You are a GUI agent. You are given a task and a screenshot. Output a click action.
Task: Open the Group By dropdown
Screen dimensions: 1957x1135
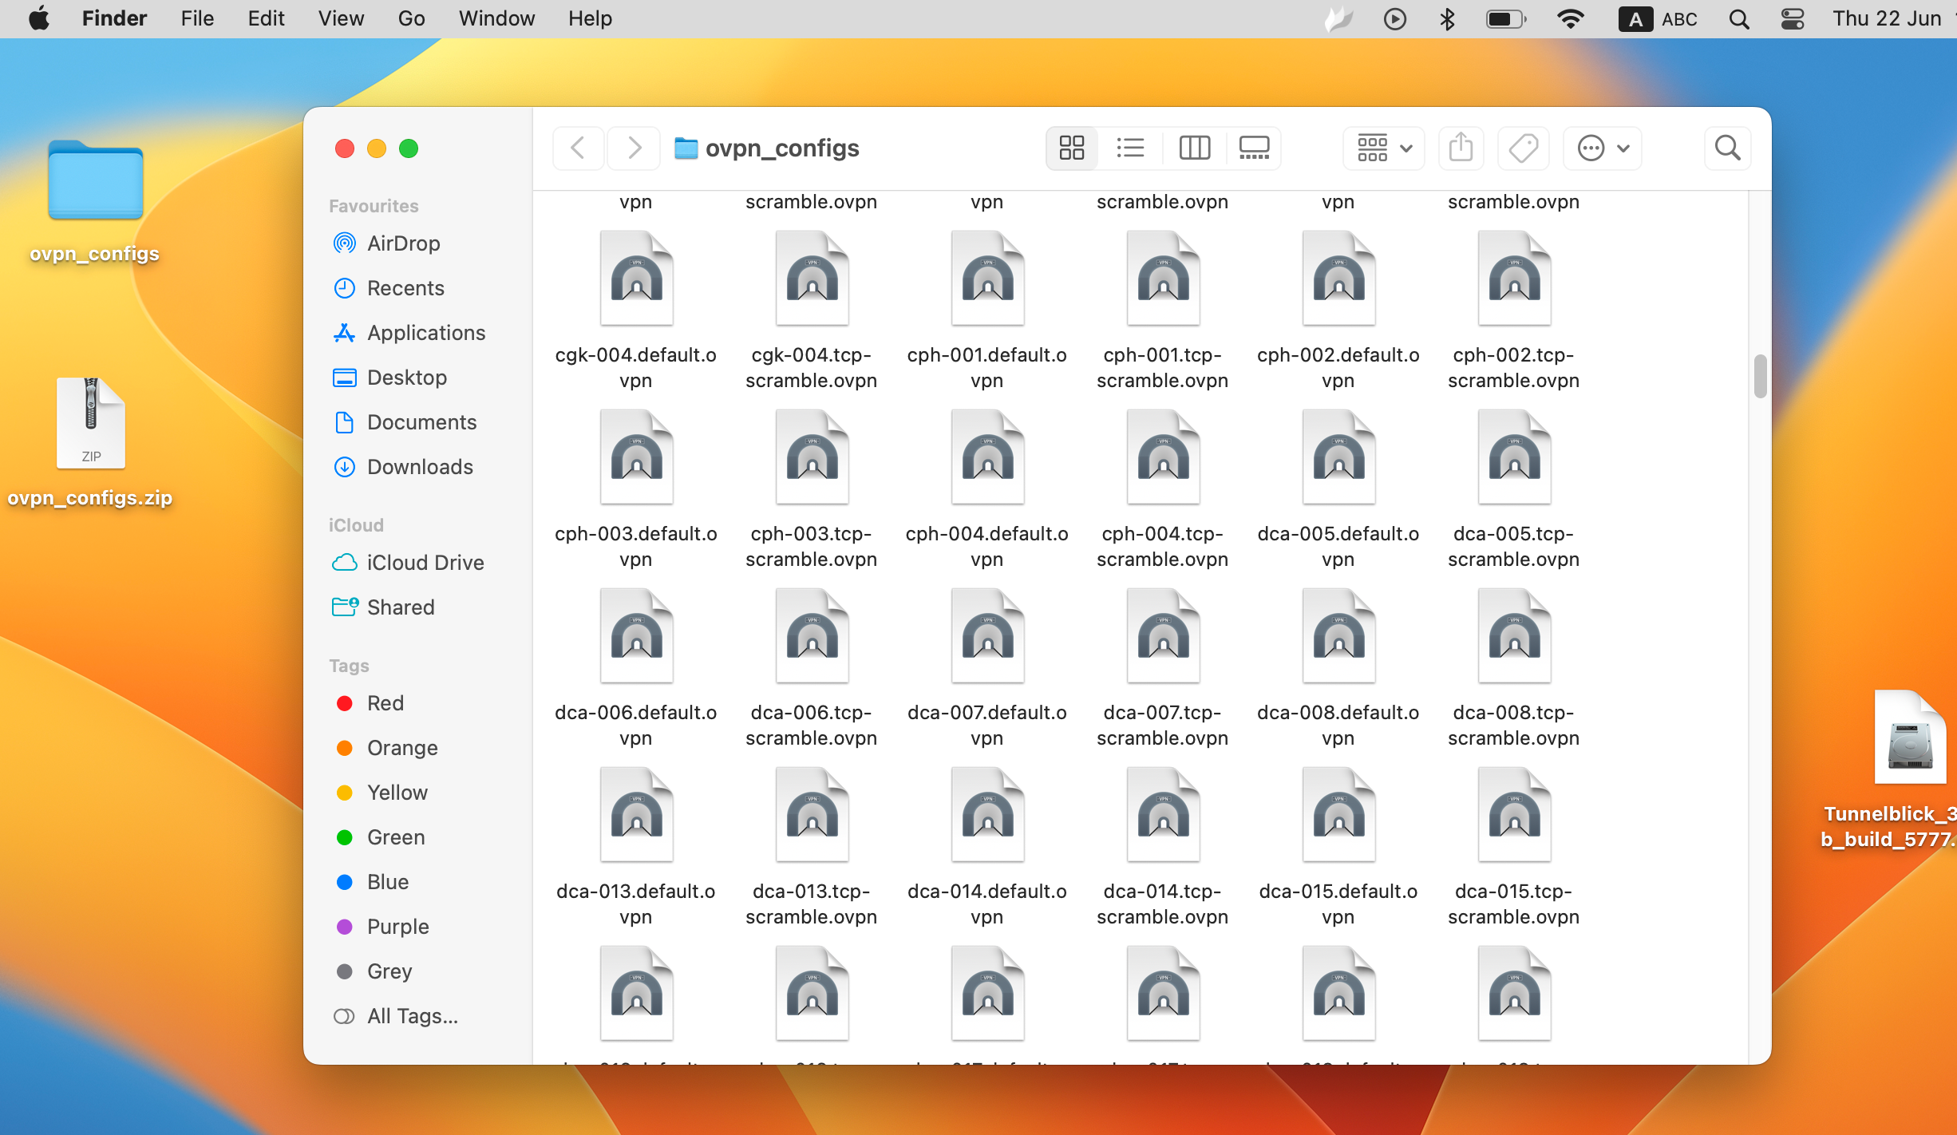click(x=1384, y=148)
